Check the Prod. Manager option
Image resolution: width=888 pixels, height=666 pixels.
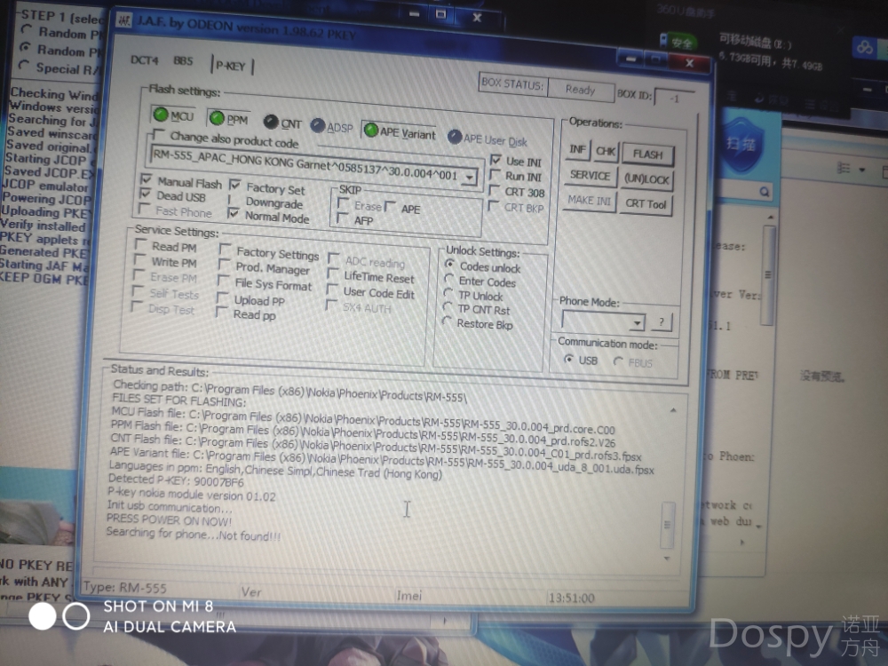coord(225,265)
